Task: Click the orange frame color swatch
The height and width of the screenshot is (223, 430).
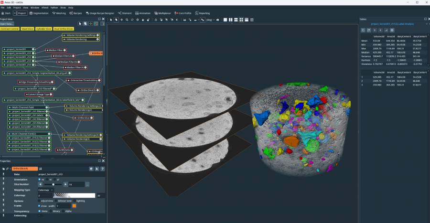Action: (x=74, y=206)
